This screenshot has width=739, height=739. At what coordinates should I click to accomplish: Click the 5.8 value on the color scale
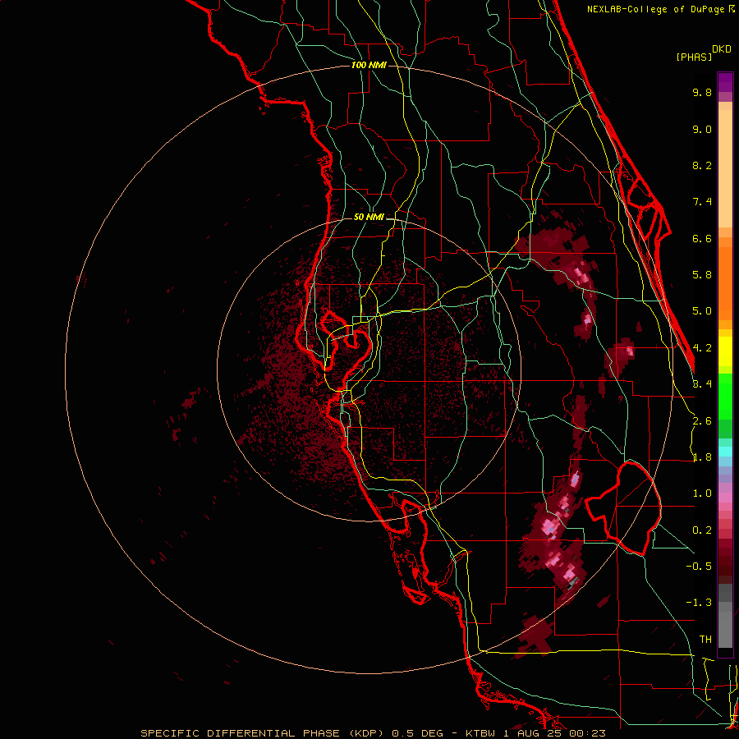pos(702,275)
